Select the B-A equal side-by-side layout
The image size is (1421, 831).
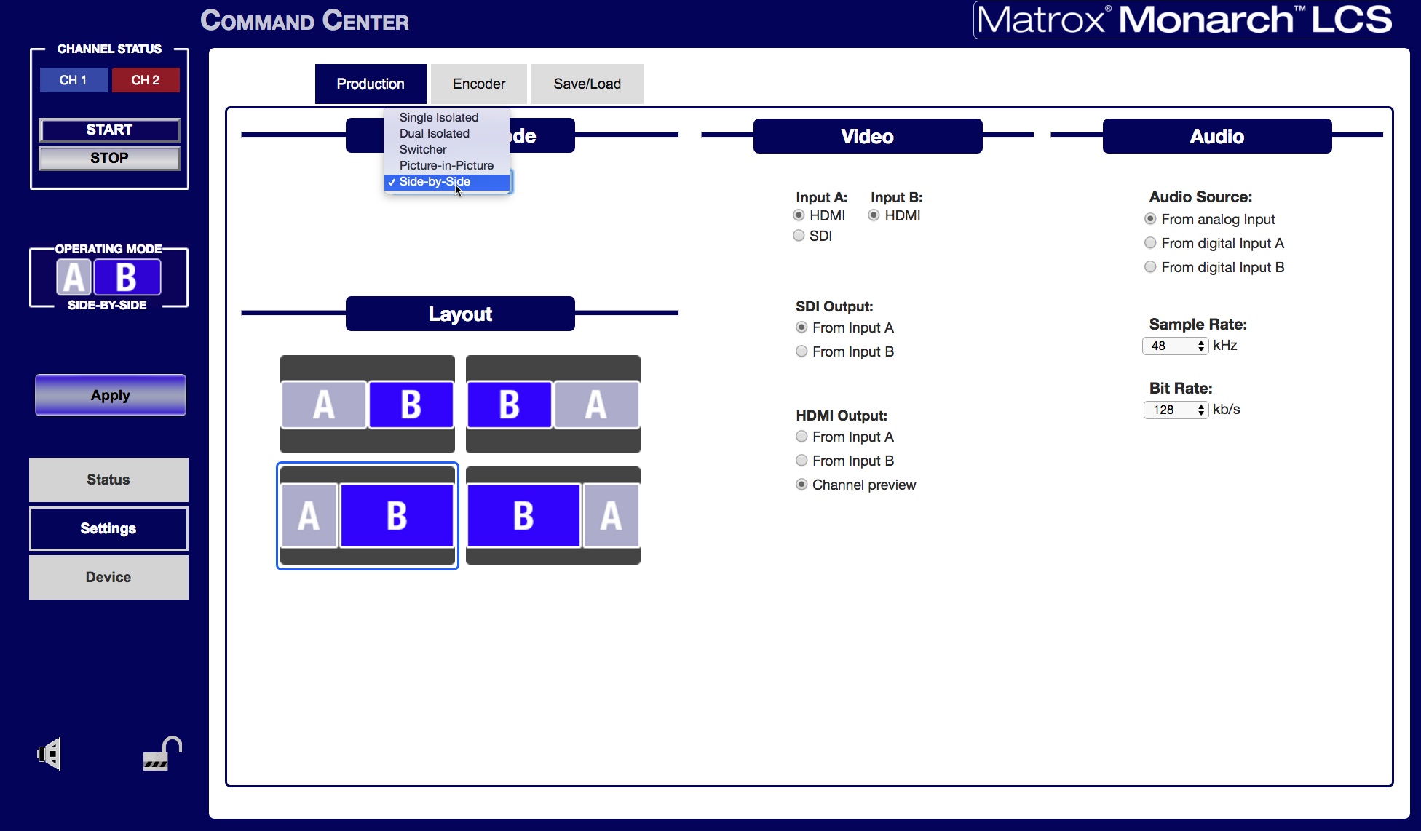[x=553, y=404]
